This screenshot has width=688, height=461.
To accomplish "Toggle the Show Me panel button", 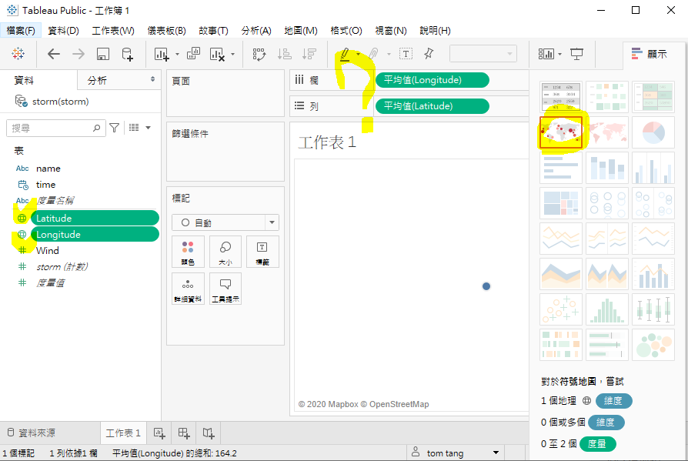I will (650, 54).
